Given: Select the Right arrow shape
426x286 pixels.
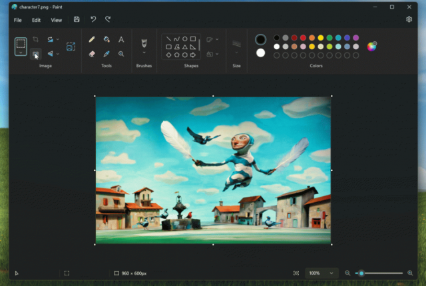Looking at the screenshot, I should [x=193, y=55].
